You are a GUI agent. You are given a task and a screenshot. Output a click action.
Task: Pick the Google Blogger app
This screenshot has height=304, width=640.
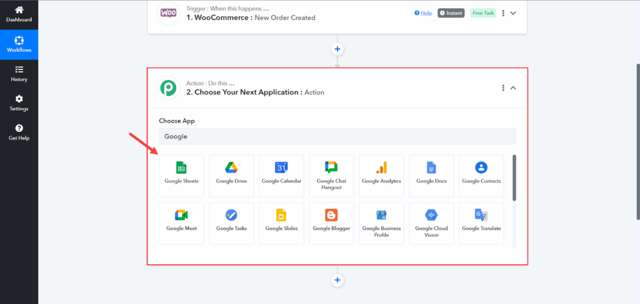[331, 223]
